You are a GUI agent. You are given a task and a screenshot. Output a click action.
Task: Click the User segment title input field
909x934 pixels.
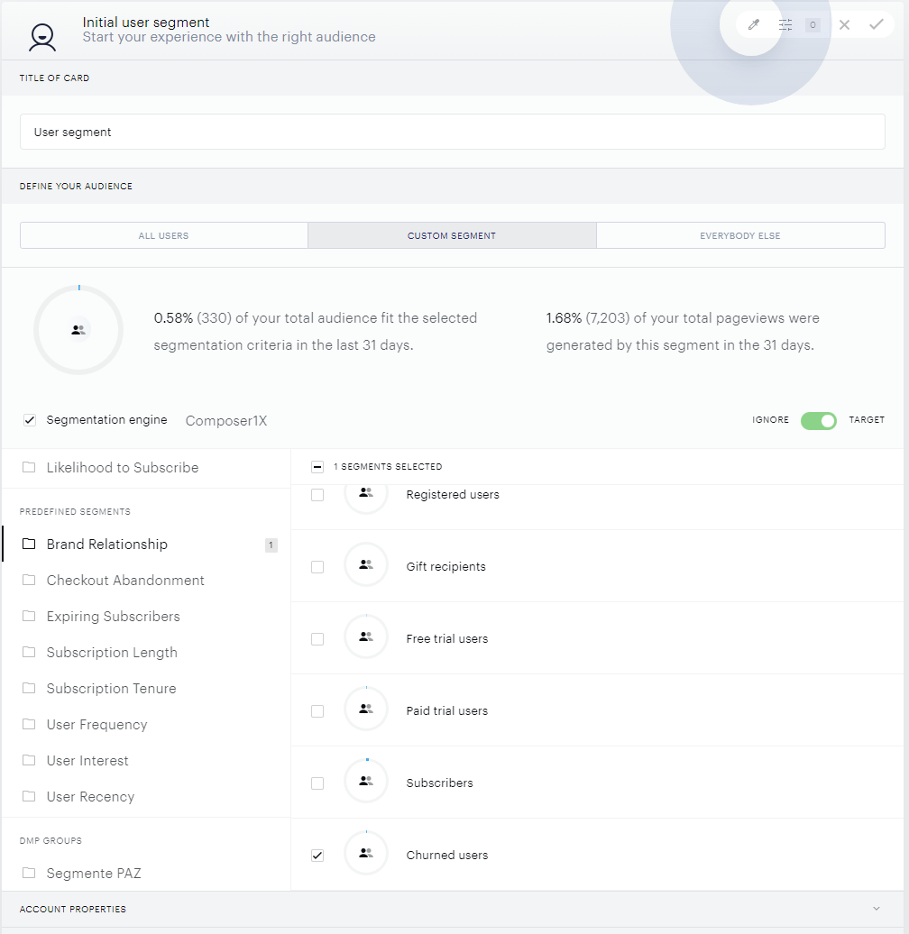pyautogui.click(x=452, y=132)
